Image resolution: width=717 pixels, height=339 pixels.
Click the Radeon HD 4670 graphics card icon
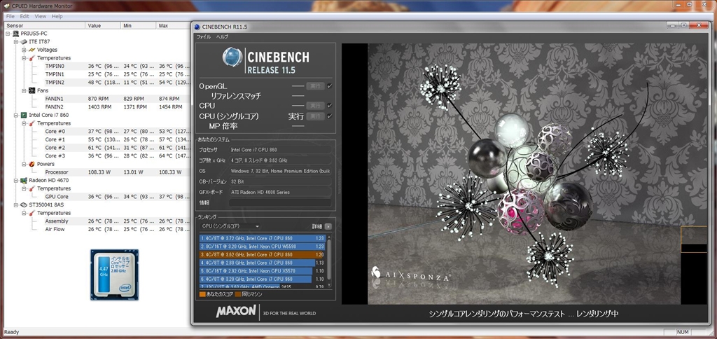click(23, 180)
